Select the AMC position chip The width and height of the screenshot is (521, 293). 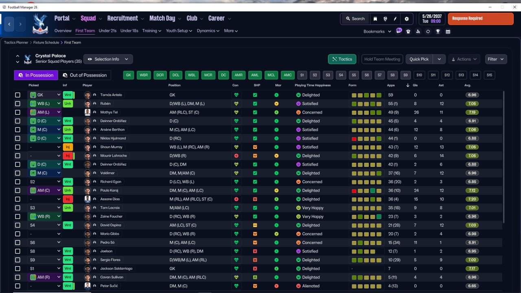click(x=288, y=75)
